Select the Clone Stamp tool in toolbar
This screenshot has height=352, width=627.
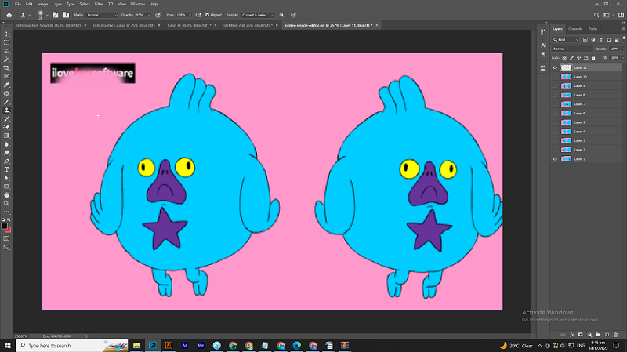(x=6, y=110)
